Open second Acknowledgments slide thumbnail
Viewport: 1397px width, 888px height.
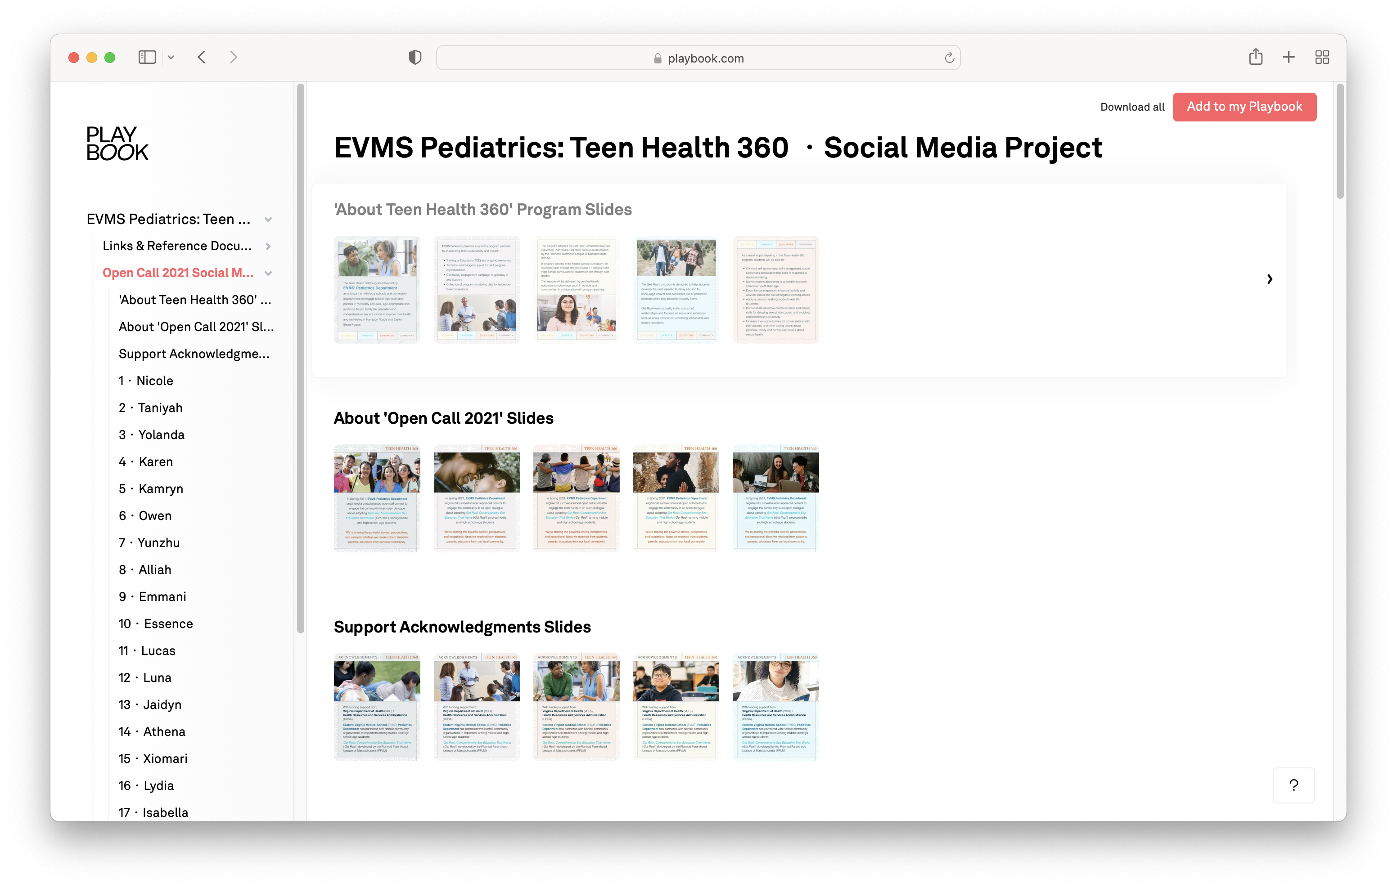click(477, 707)
